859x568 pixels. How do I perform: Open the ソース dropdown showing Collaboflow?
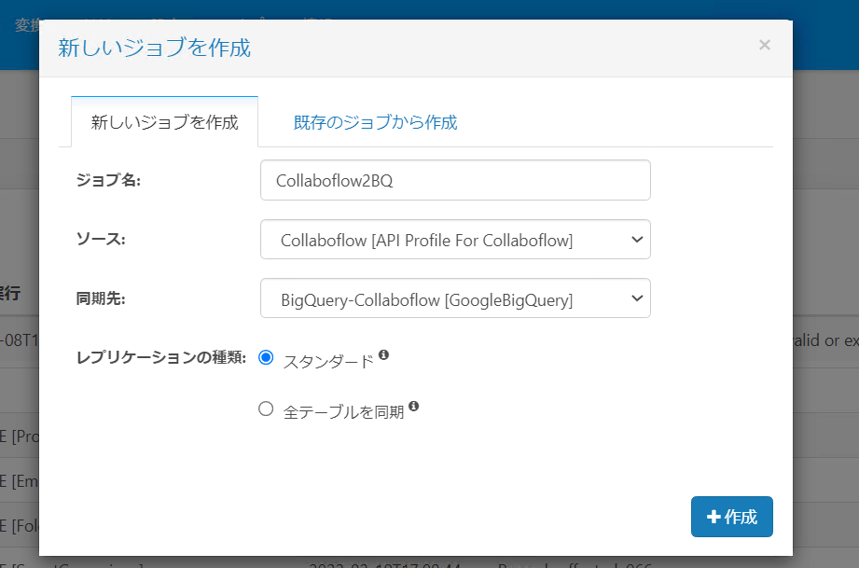[x=455, y=240]
